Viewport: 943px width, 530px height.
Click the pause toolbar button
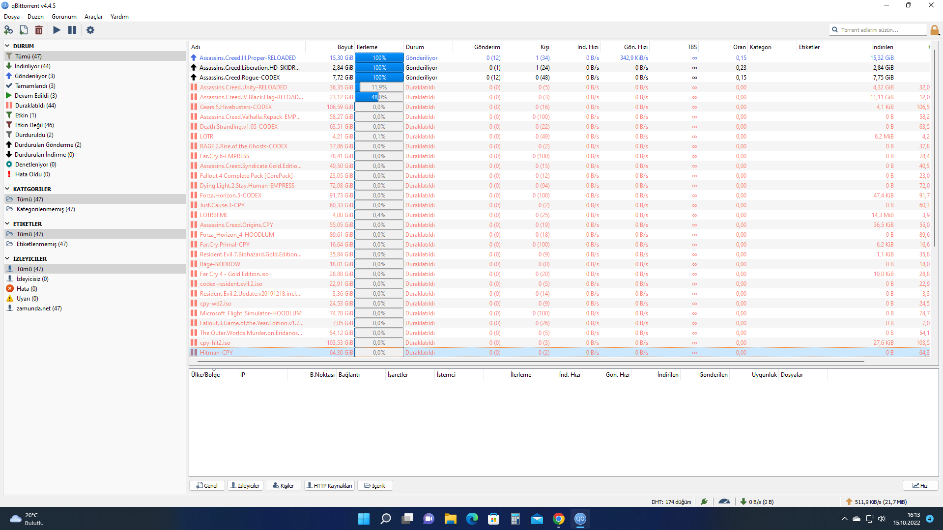(x=72, y=30)
